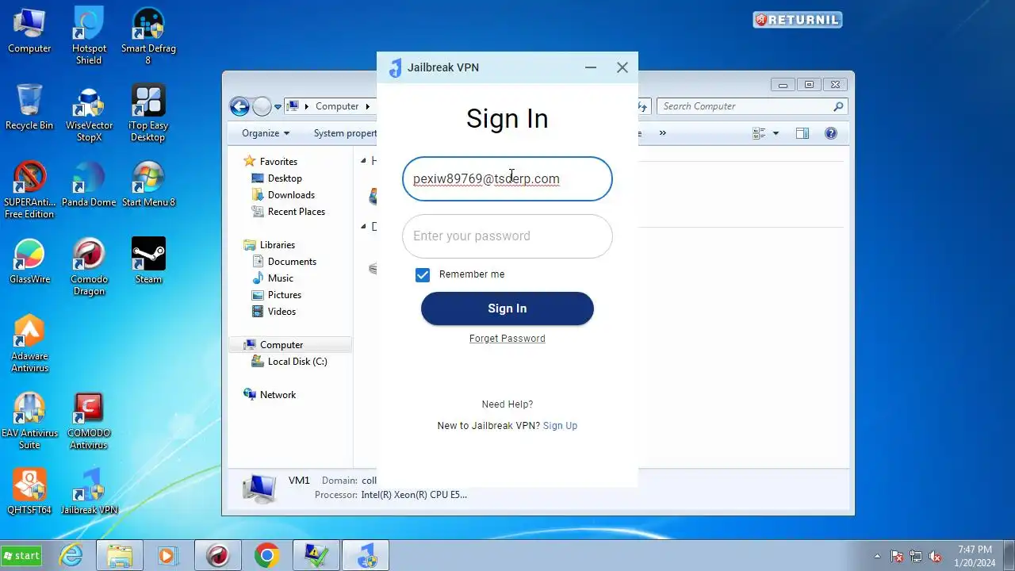Launch WiseVector StopX shortcut
The width and height of the screenshot is (1015, 571).
(89, 113)
